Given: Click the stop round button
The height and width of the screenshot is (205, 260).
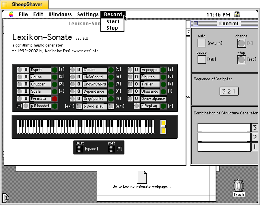Looking at the screenshot, I should click(x=241, y=60).
